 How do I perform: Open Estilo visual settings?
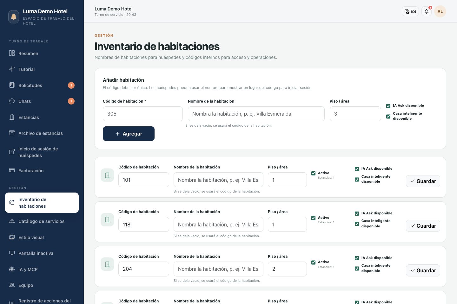pos(42,237)
